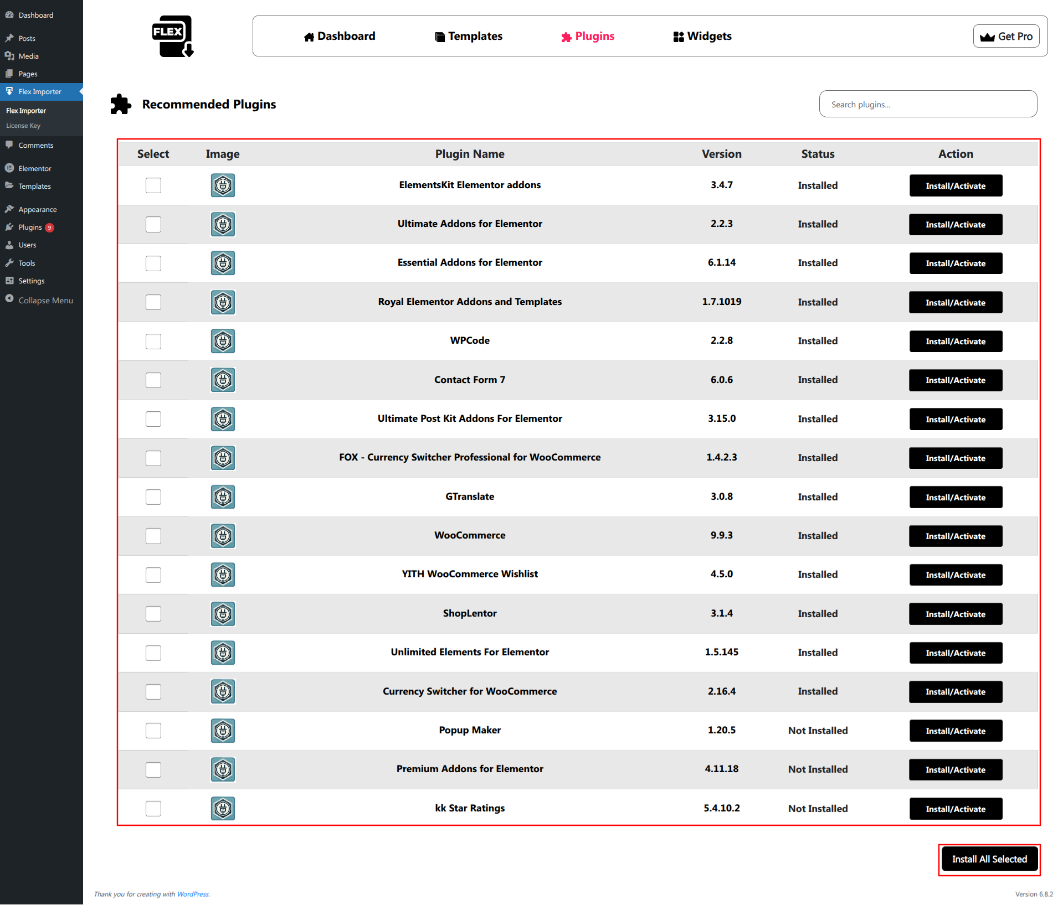Install/Activate the WooCommerce plugin
Screen dimensions: 1063x905
[x=956, y=536]
